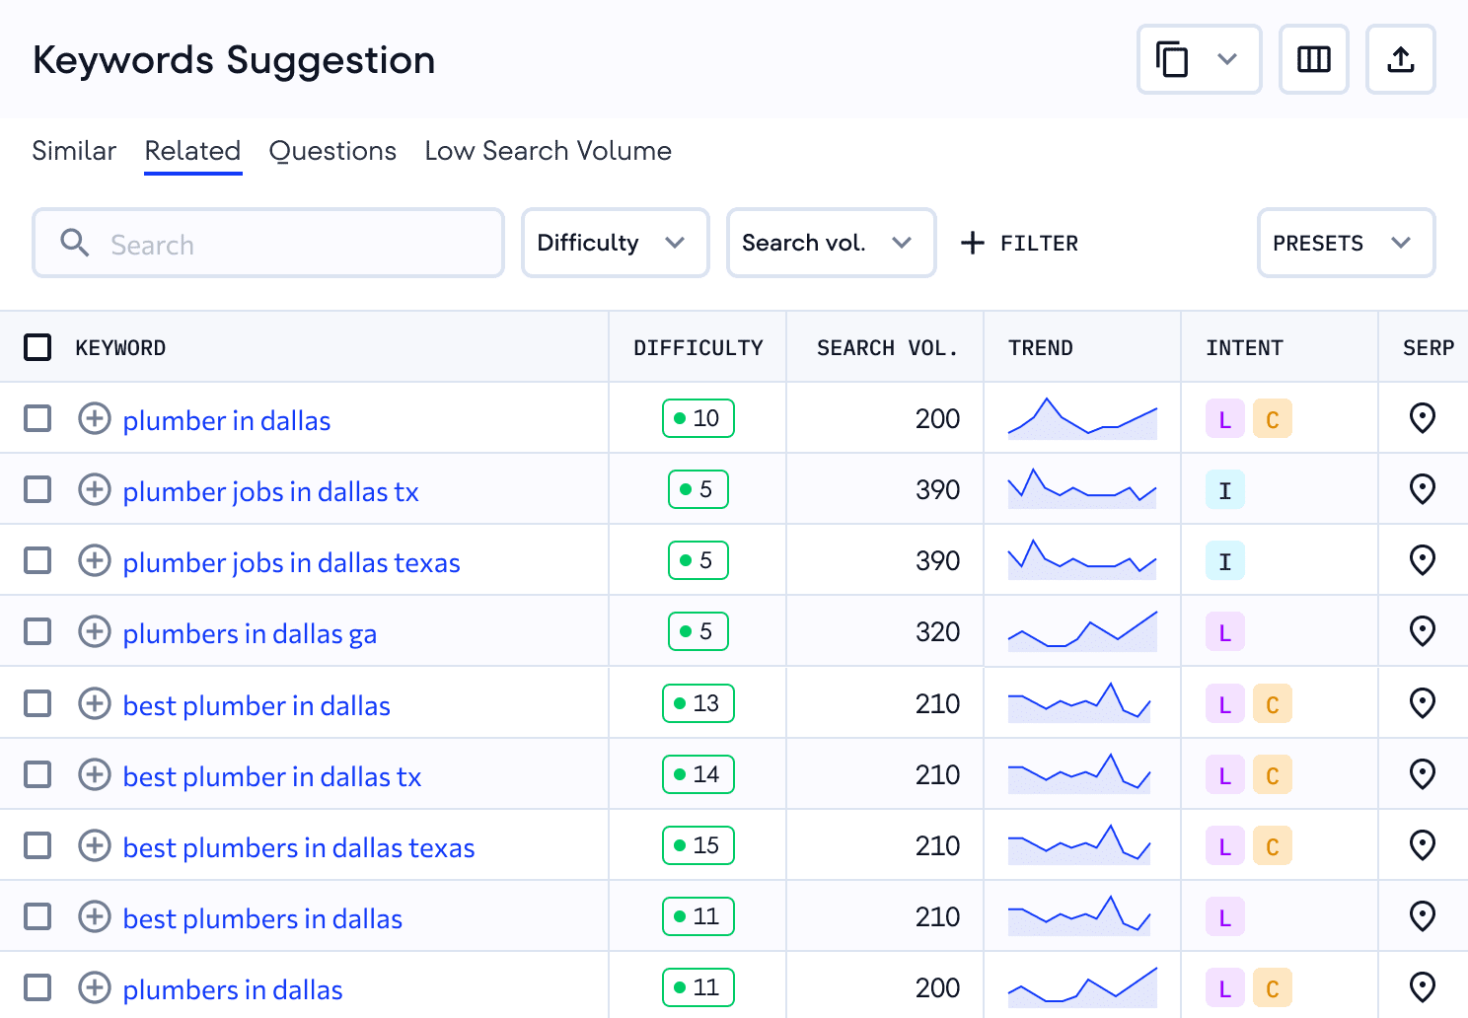Open SERP pin for 'plumbers in dallas' row
The height and width of the screenshot is (1018, 1468).
(x=1422, y=987)
